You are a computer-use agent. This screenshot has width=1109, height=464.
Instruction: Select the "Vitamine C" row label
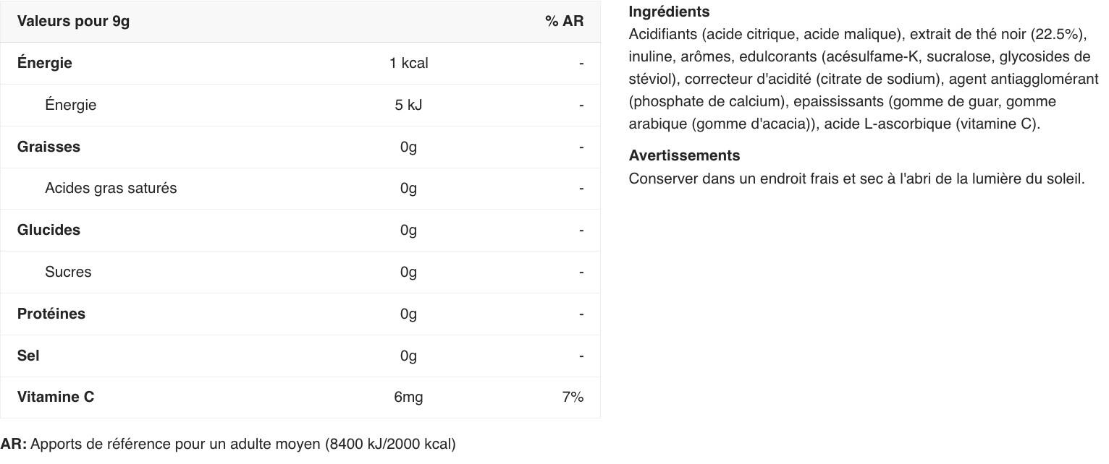tap(56, 397)
